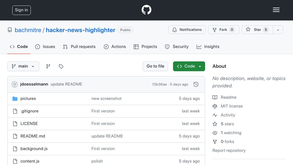Open the 5 stars link
Screen dimensions: 293x165
pyautogui.click(x=227, y=124)
